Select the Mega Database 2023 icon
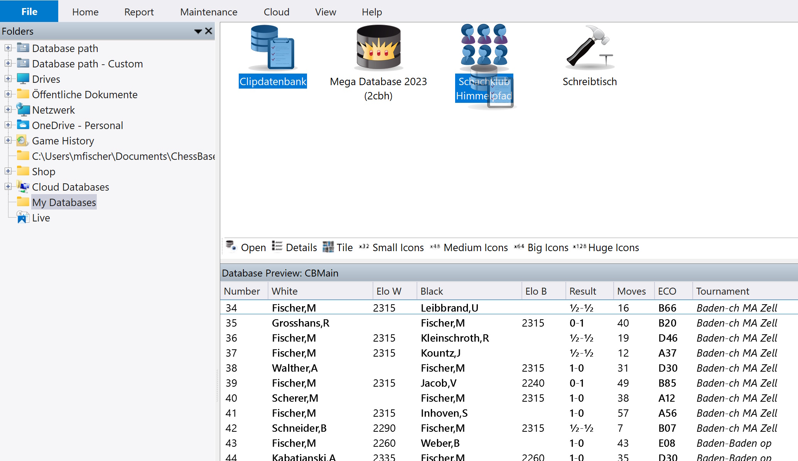 coord(378,48)
